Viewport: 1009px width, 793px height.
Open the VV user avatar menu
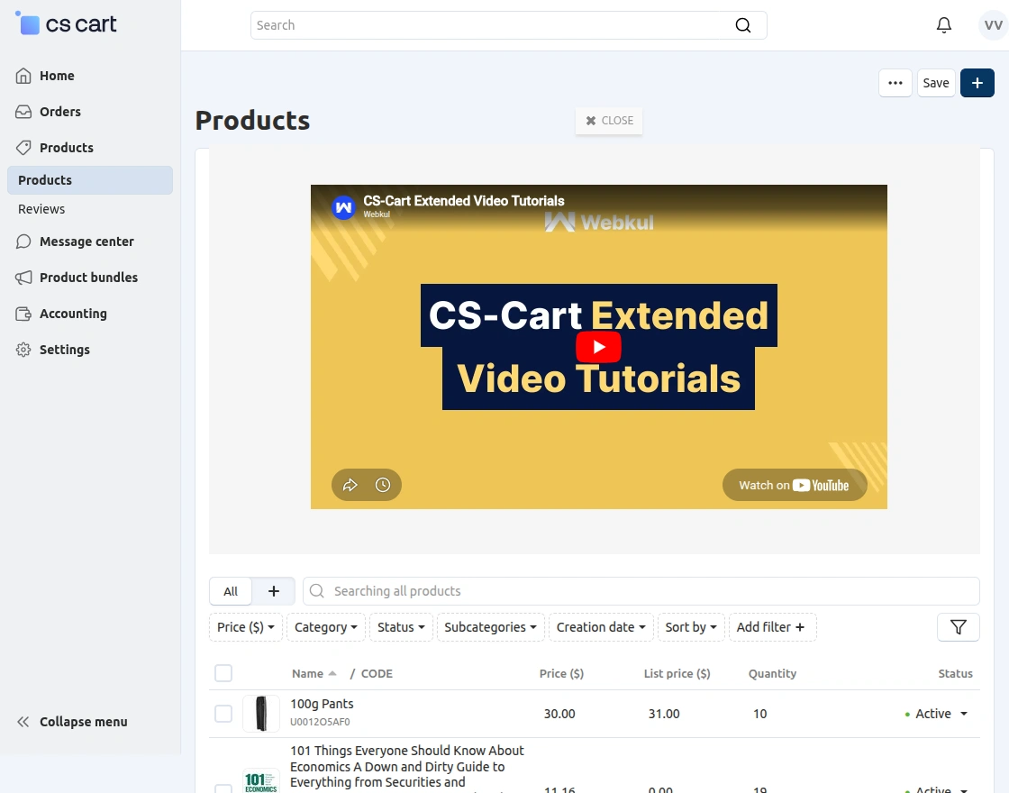pos(993,25)
